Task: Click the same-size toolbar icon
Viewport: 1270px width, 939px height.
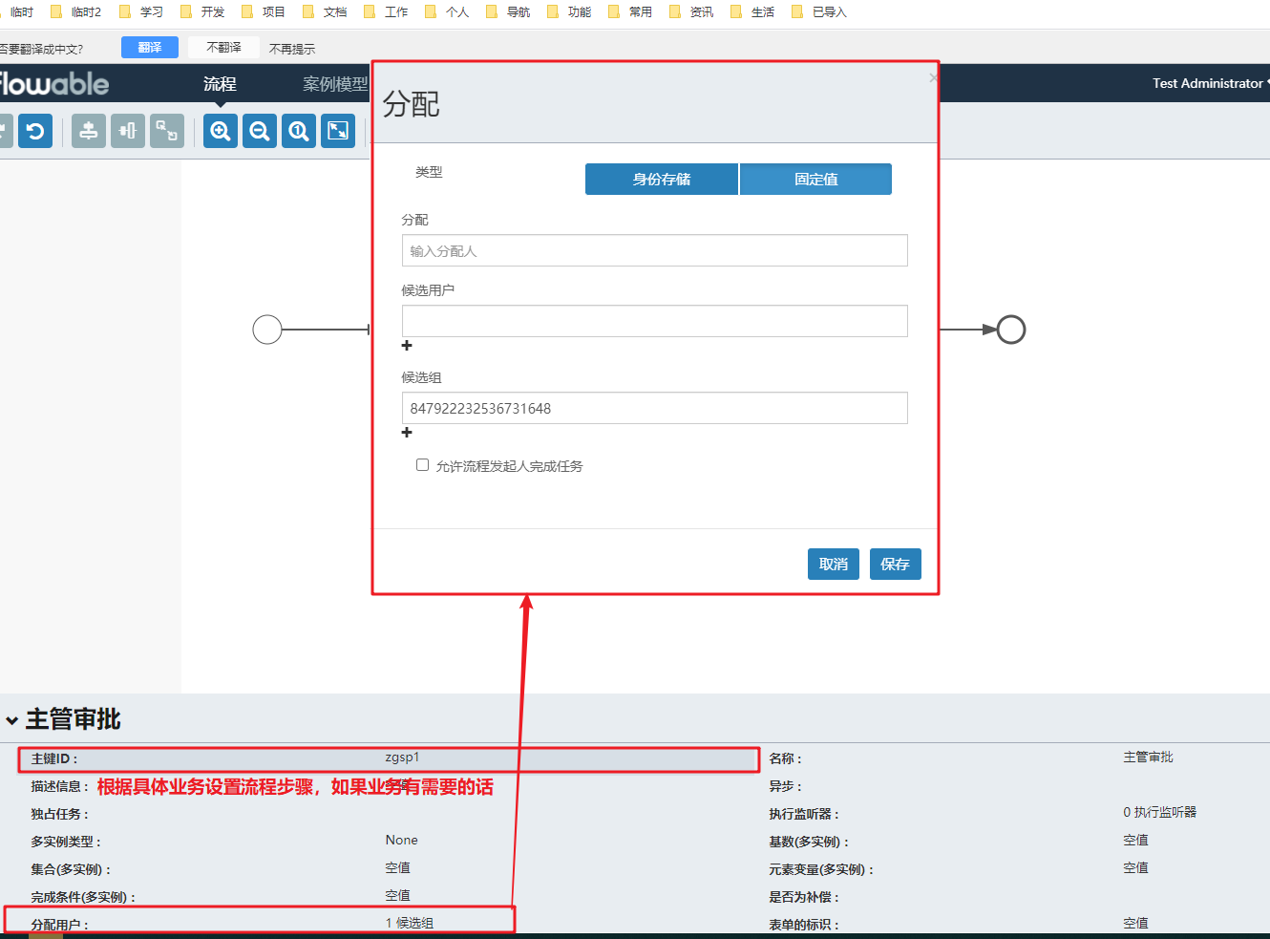Action: pyautogui.click(x=167, y=131)
